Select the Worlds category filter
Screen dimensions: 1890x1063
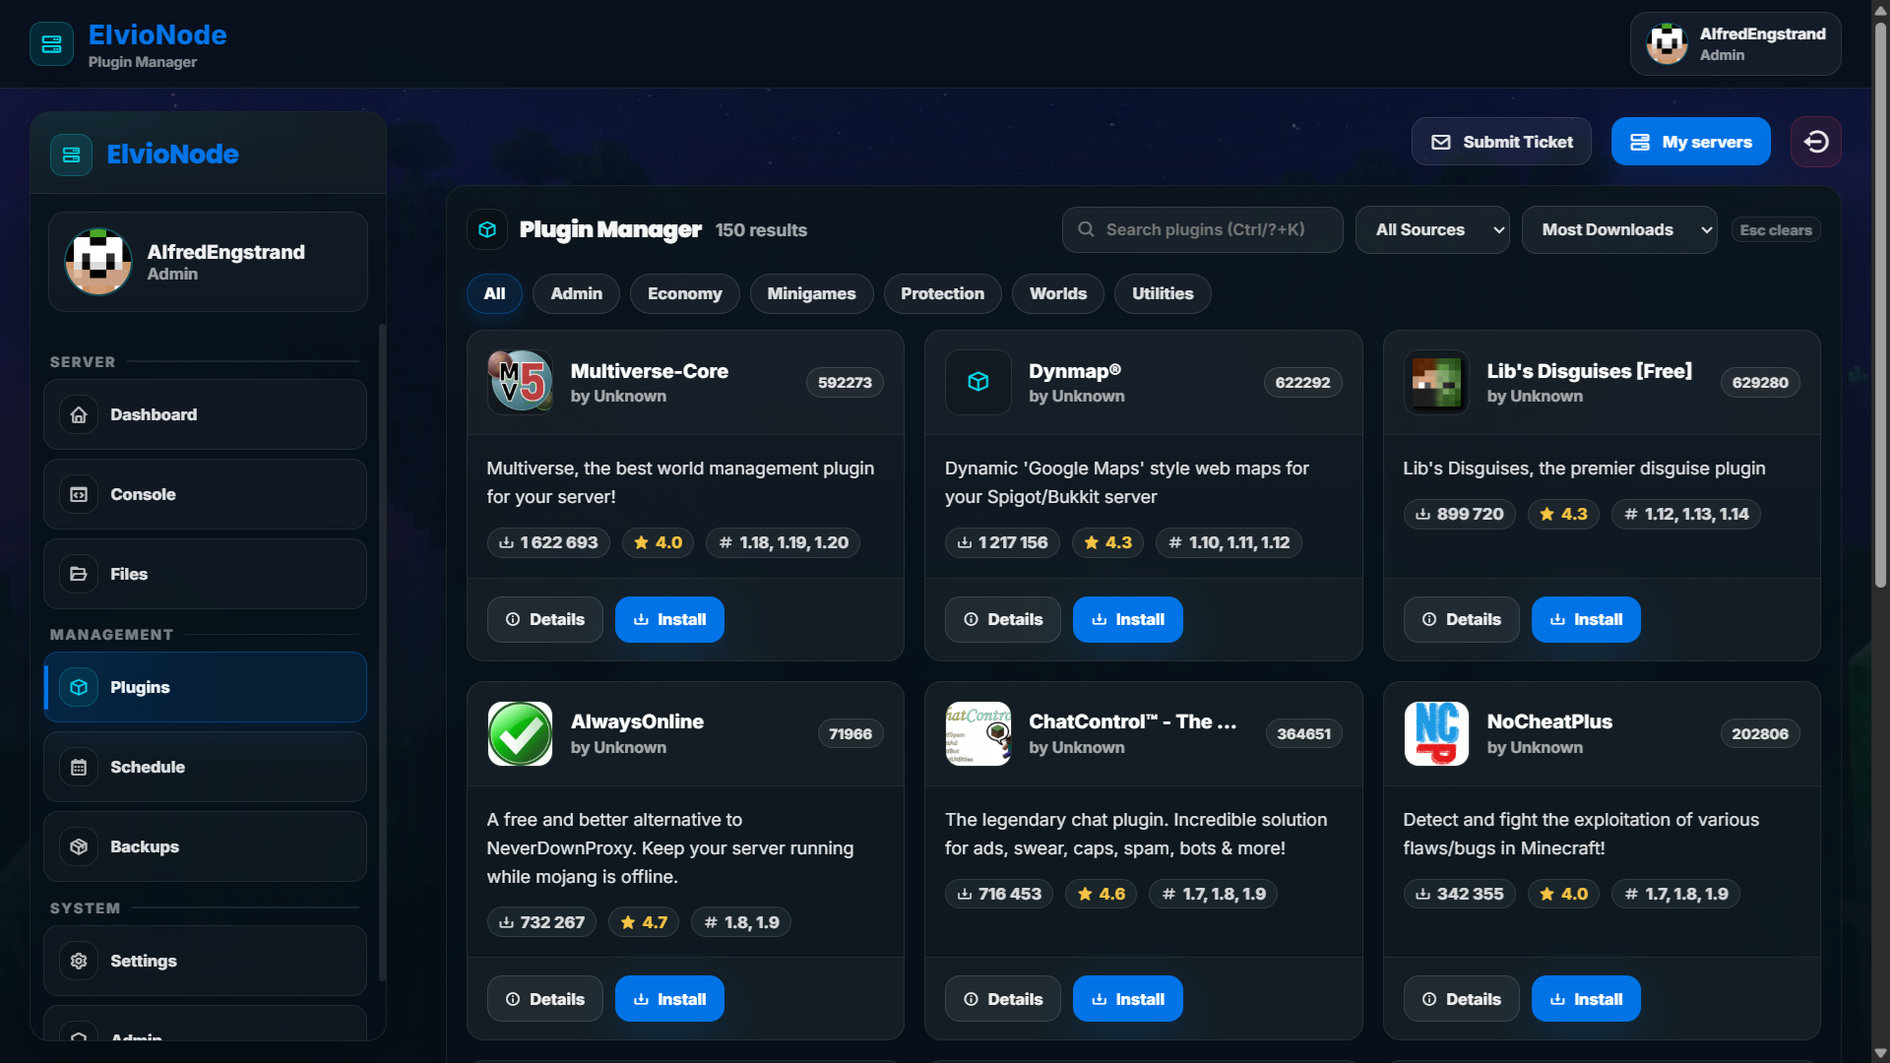pyautogui.click(x=1058, y=293)
